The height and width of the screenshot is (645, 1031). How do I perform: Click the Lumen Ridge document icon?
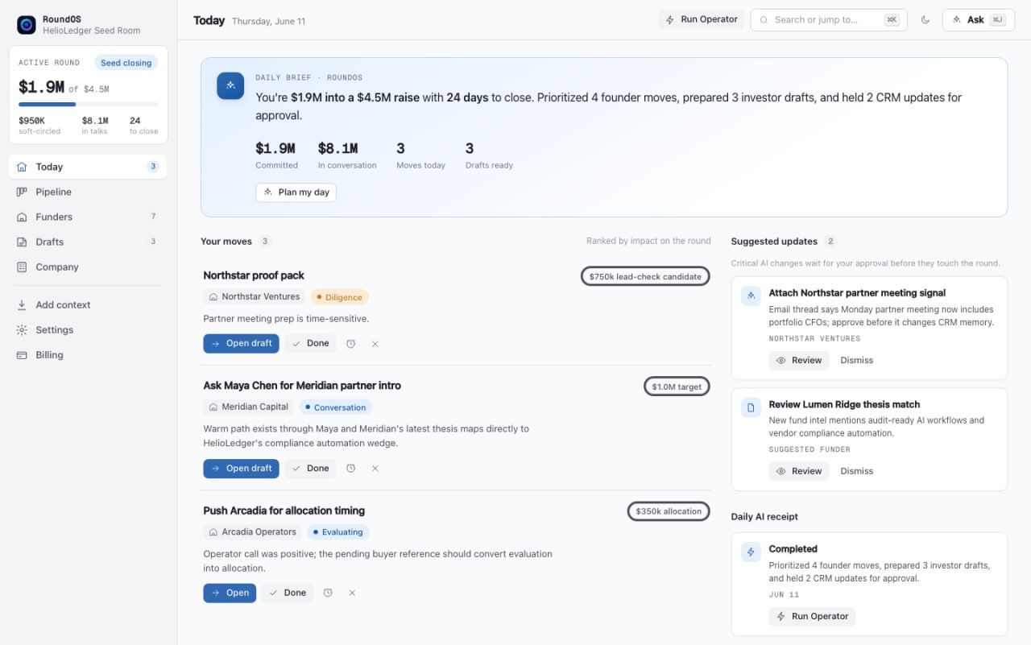point(751,407)
